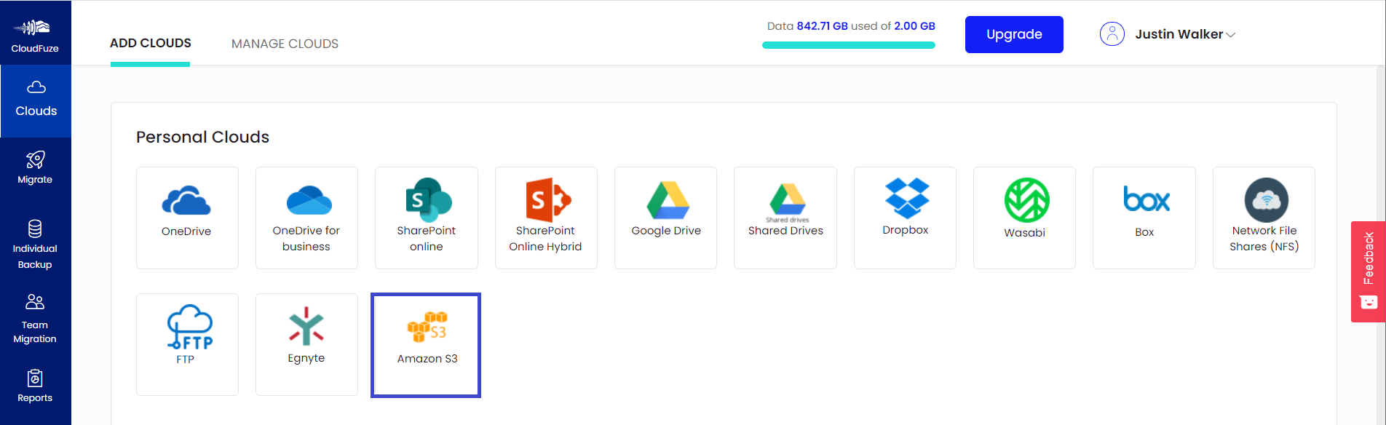Select the OneDrive cloud card
1386x425 pixels.
[x=187, y=218]
